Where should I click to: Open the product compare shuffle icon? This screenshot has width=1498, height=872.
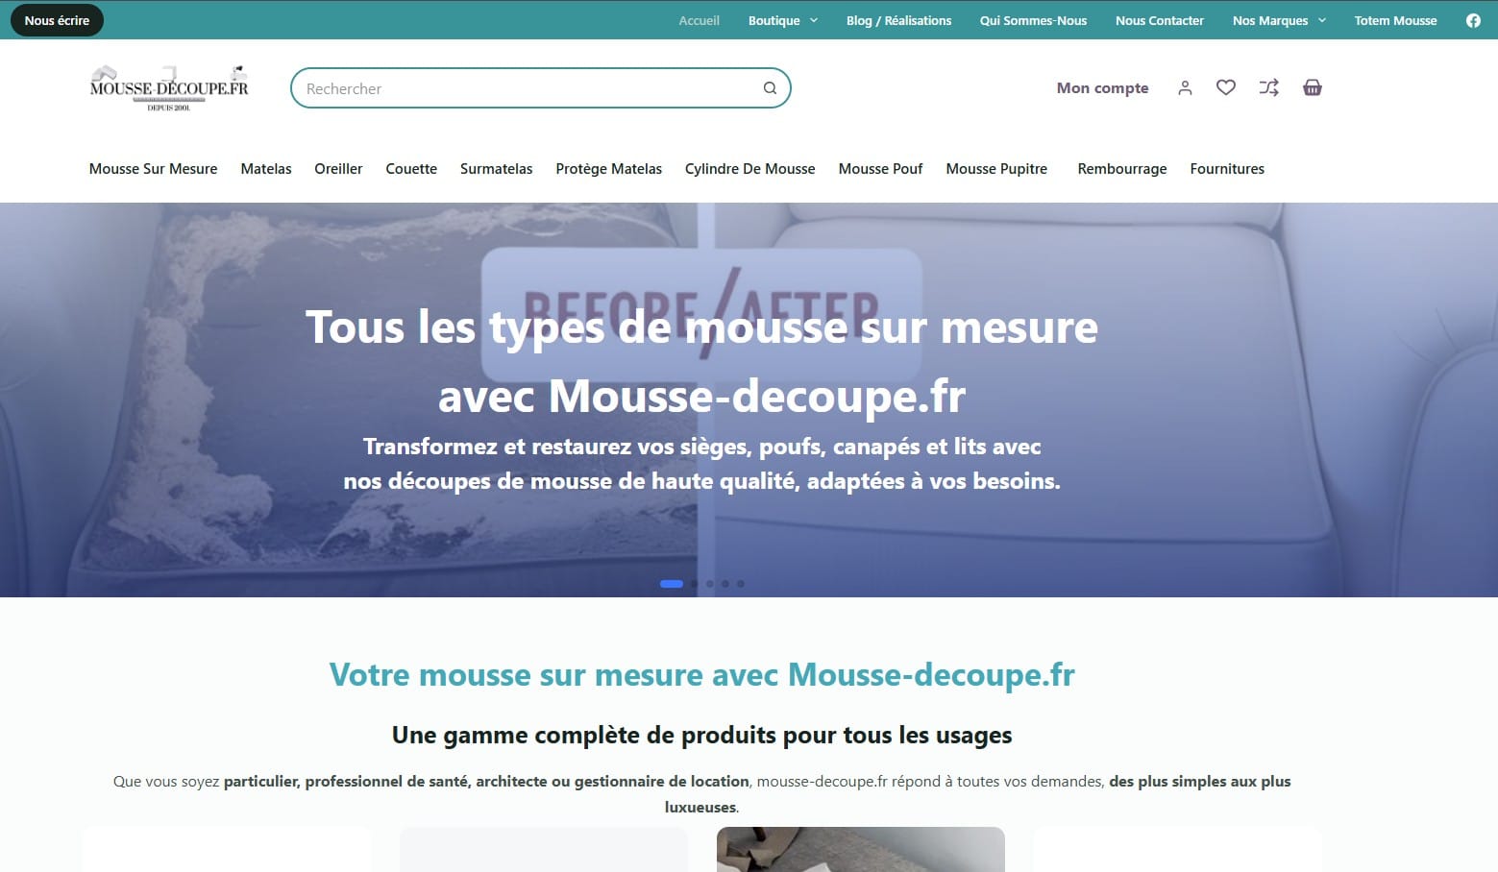(x=1269, y=87)
